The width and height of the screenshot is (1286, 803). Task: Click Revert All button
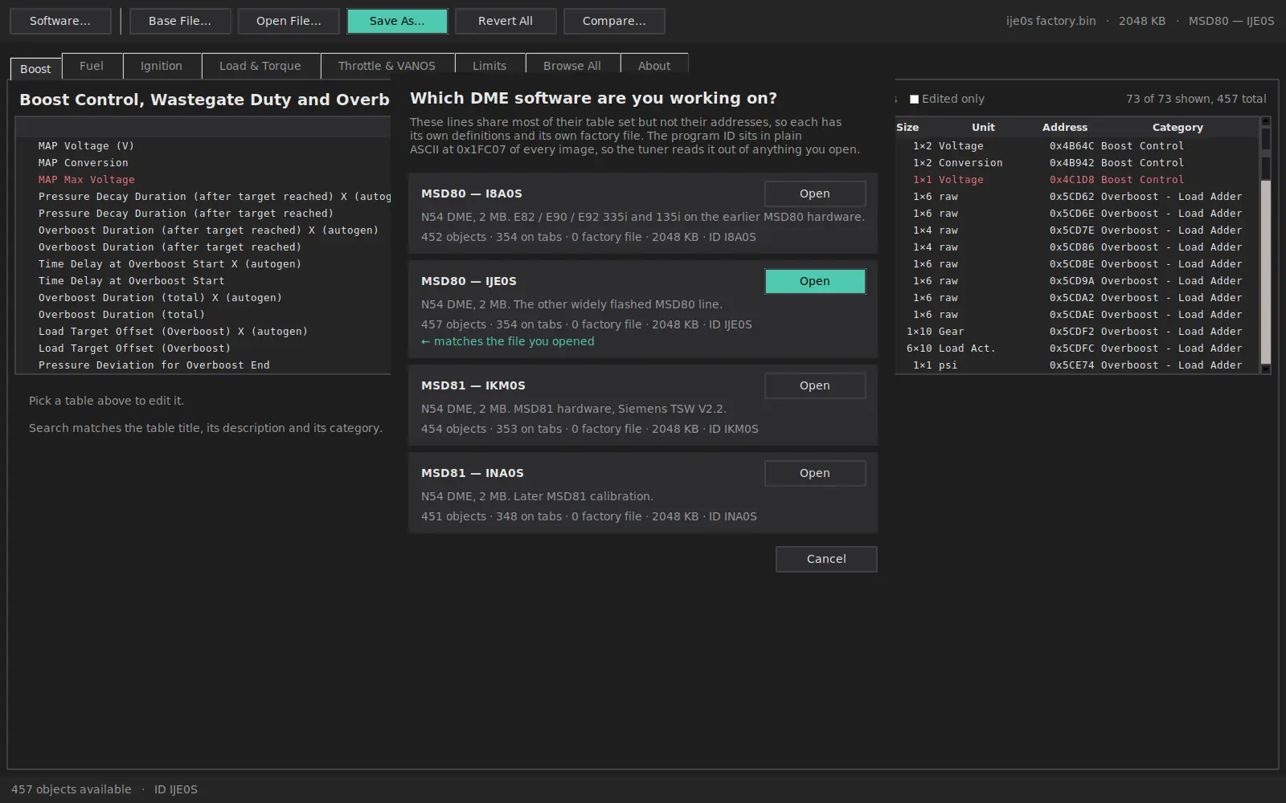(506, 21)
